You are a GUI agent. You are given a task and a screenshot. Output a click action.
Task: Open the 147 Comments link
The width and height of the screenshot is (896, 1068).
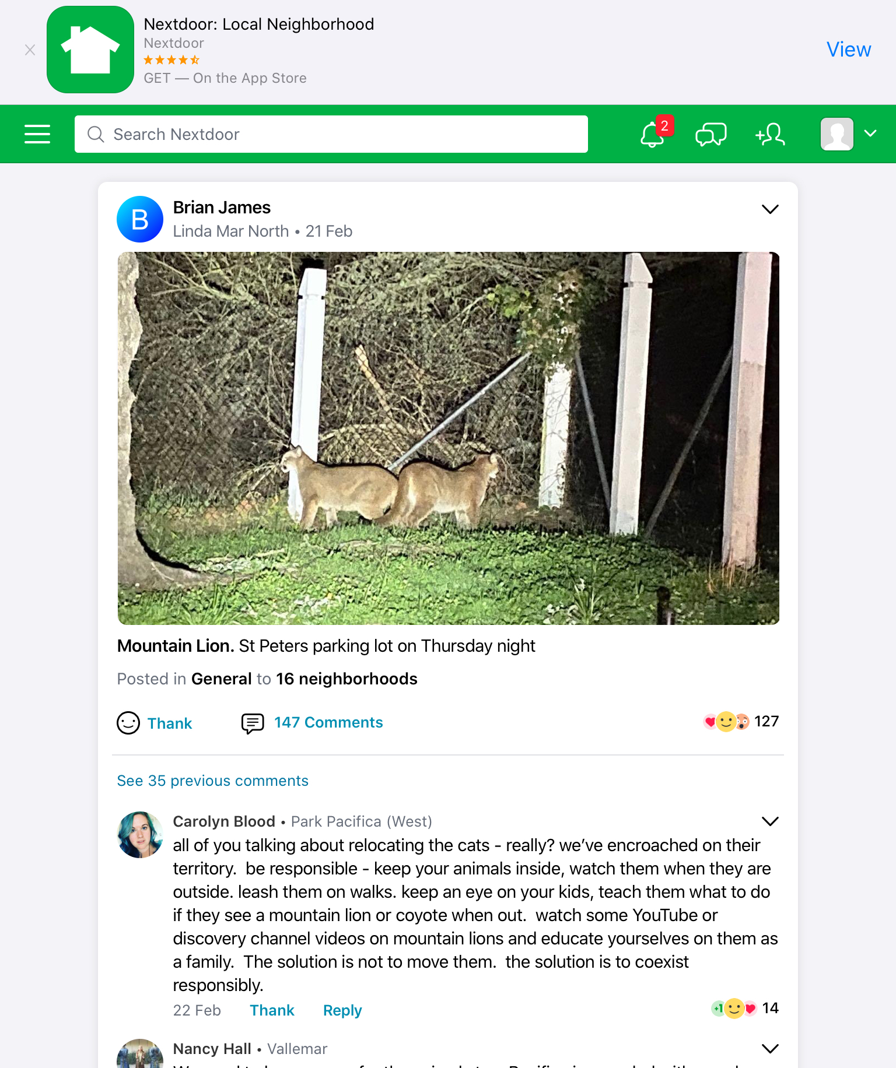(x=328, y=723)
